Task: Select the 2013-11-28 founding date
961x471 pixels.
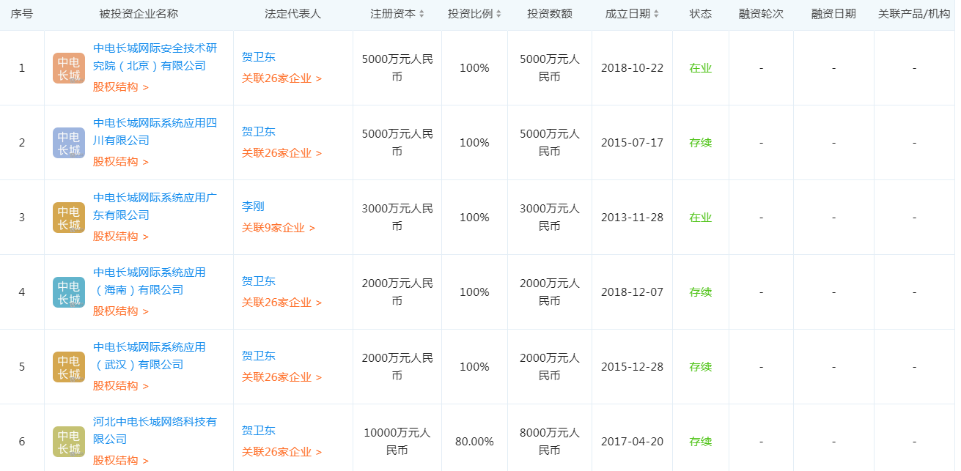Action: pos(632,218)
